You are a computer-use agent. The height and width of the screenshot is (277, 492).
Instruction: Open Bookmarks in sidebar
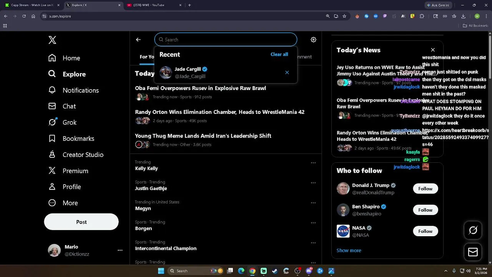point(71,138)
